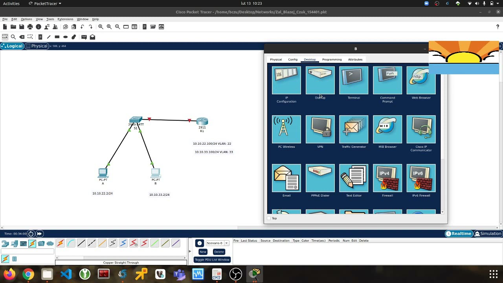Screen dimensions: 503x283
Task: Switch to the Attributes tab
Action: point(355,59)
